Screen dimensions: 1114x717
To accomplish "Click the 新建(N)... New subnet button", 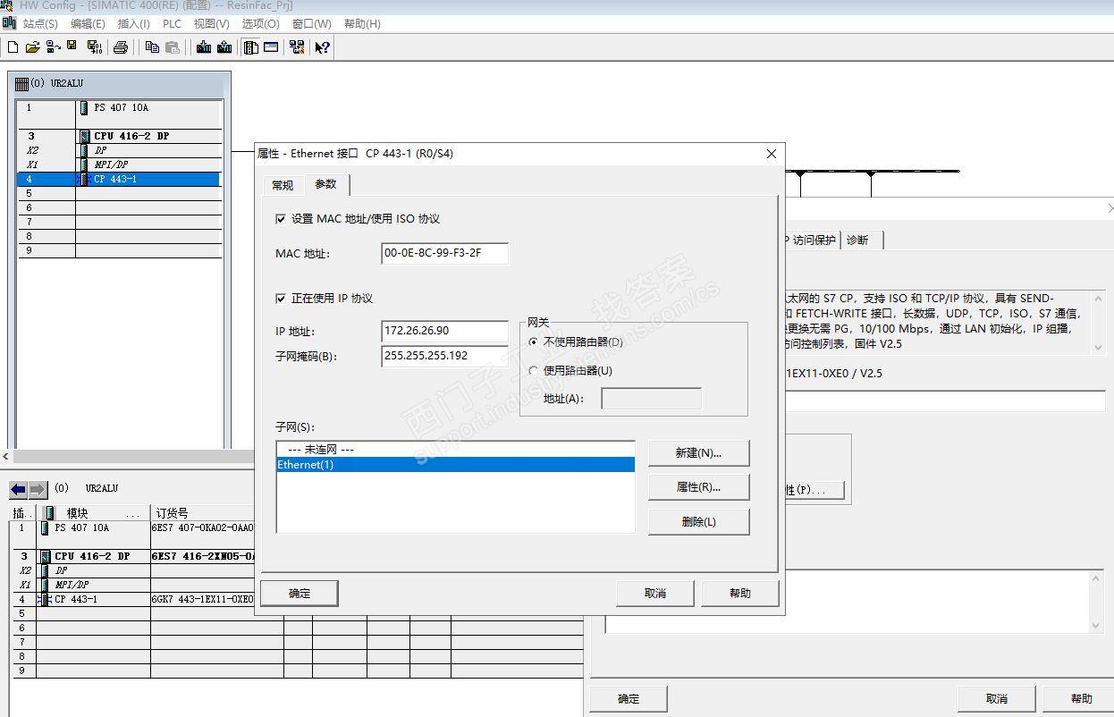I will pyautogui.click(x=698, y=453).
